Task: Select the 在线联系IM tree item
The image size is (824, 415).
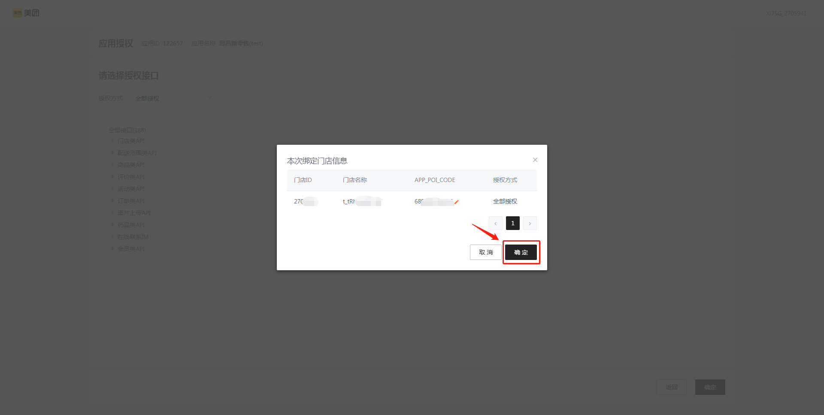Action: pos(133,237)
